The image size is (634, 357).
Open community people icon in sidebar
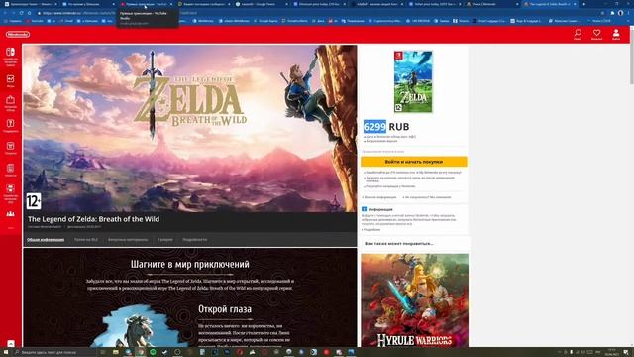[11, 214]
